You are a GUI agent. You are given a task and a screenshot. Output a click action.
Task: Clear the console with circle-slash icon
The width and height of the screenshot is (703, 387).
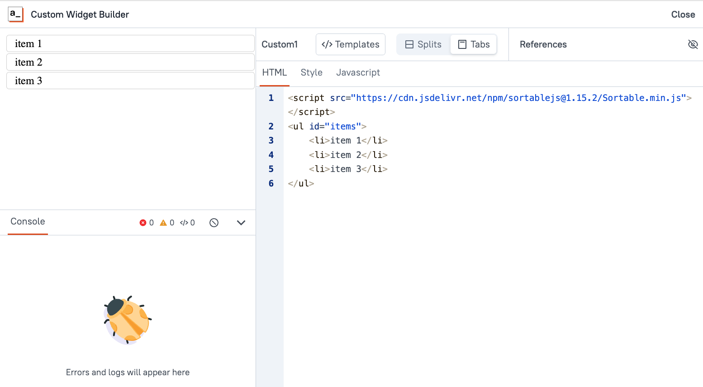tap(214, 223)
